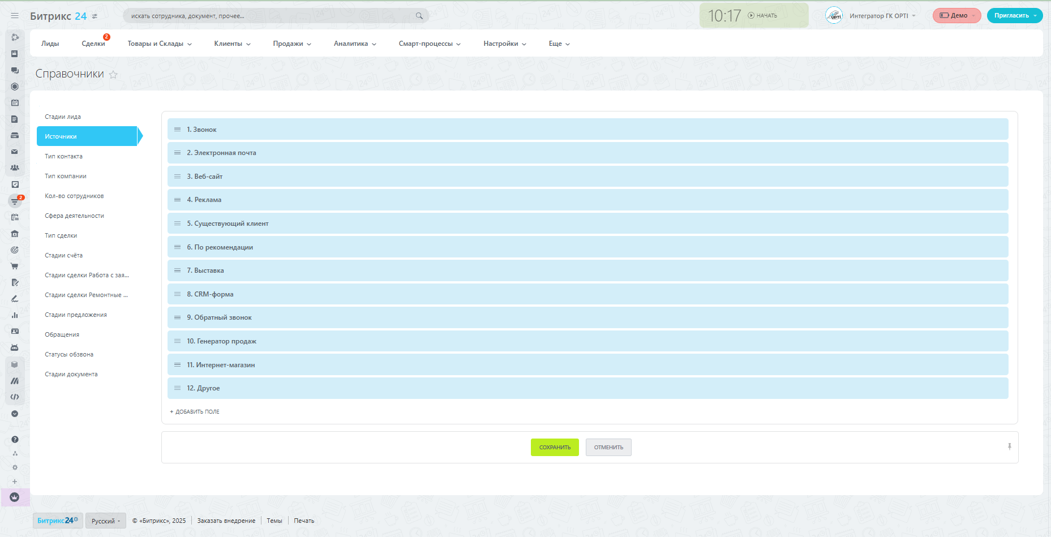Expand more sidebar items with chevron circle
The height and width of the screenshot is (537, 1051).
(x=15, y=414)
